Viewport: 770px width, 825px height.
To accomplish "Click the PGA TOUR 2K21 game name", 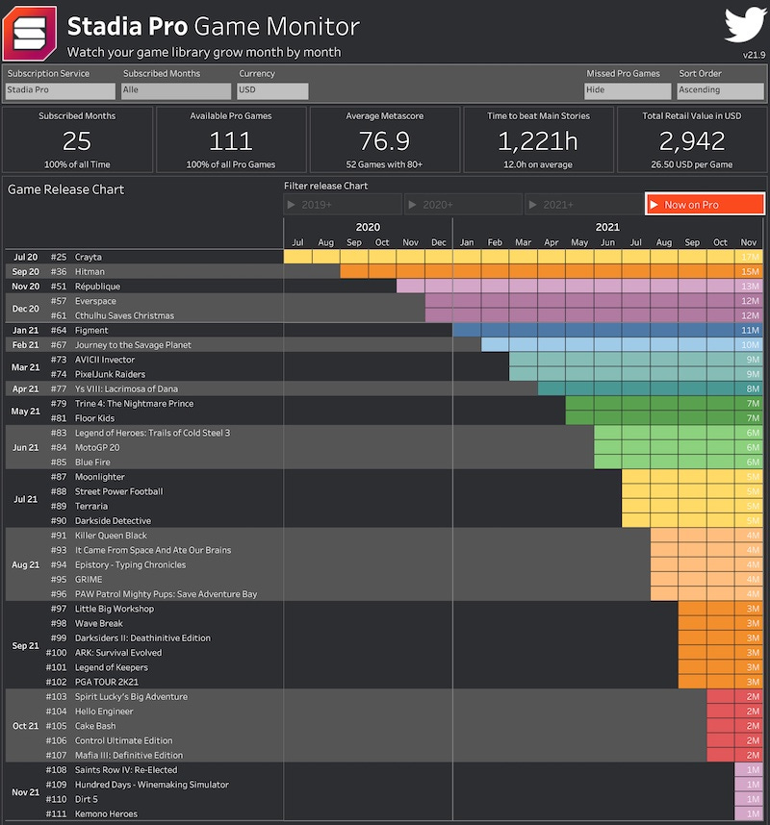I will point(107,682).
